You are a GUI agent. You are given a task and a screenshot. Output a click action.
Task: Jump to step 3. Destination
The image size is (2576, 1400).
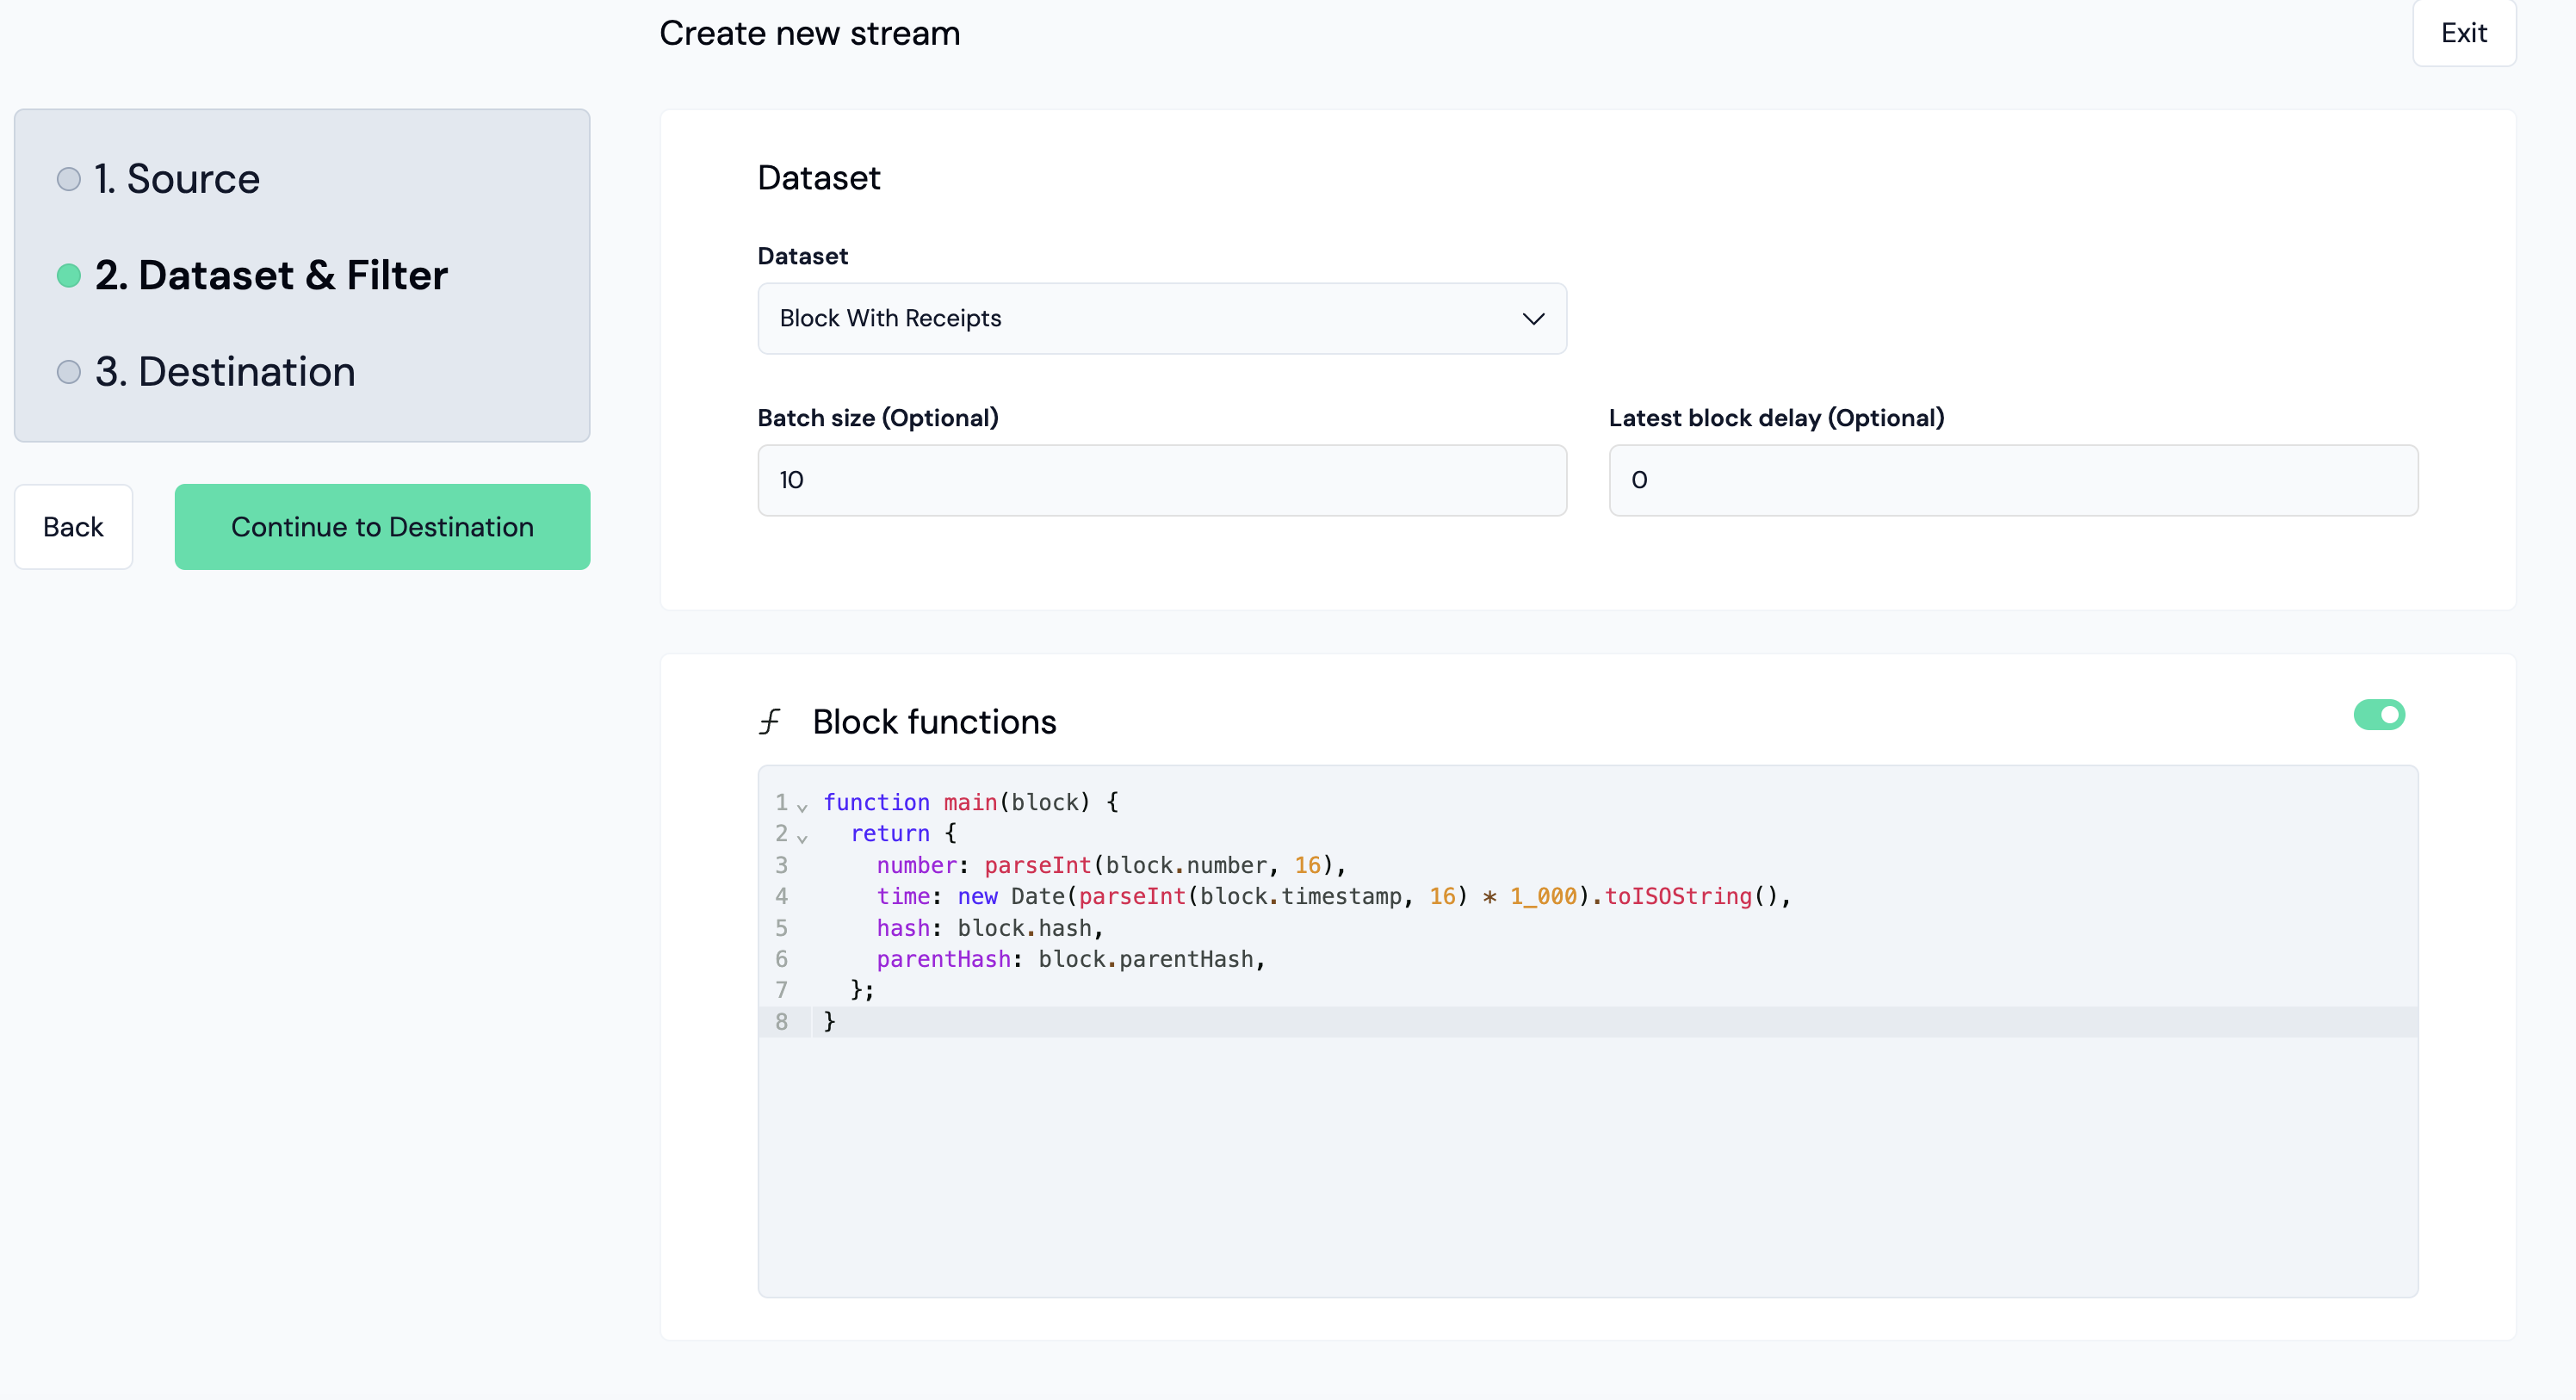coord(225,372)
